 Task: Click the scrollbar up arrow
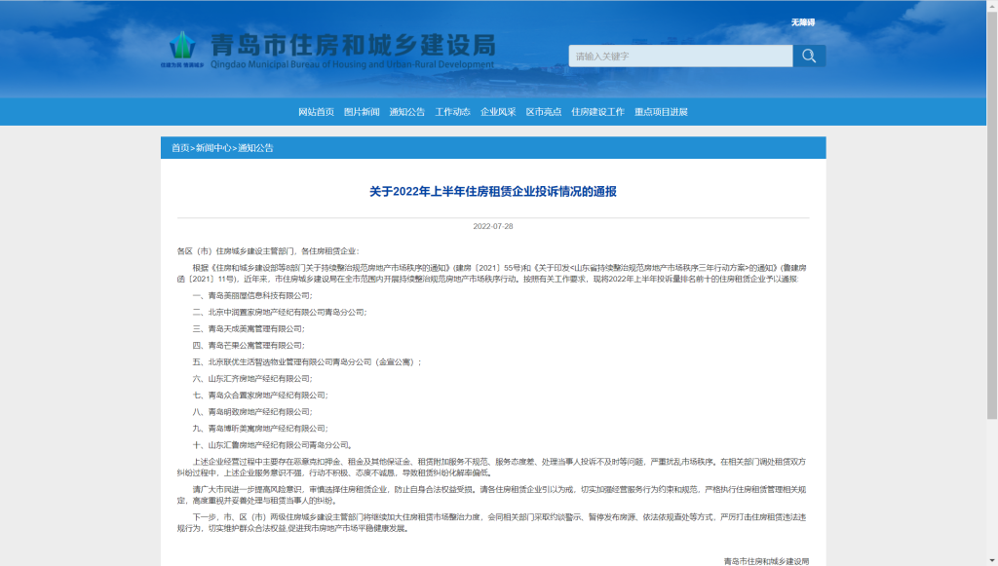point(991,5)
